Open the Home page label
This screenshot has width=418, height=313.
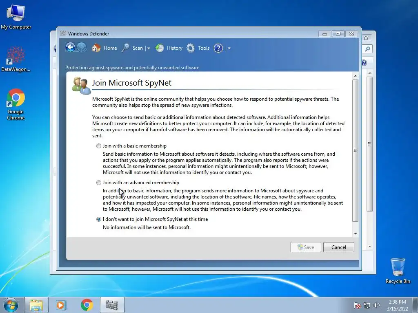110,48
